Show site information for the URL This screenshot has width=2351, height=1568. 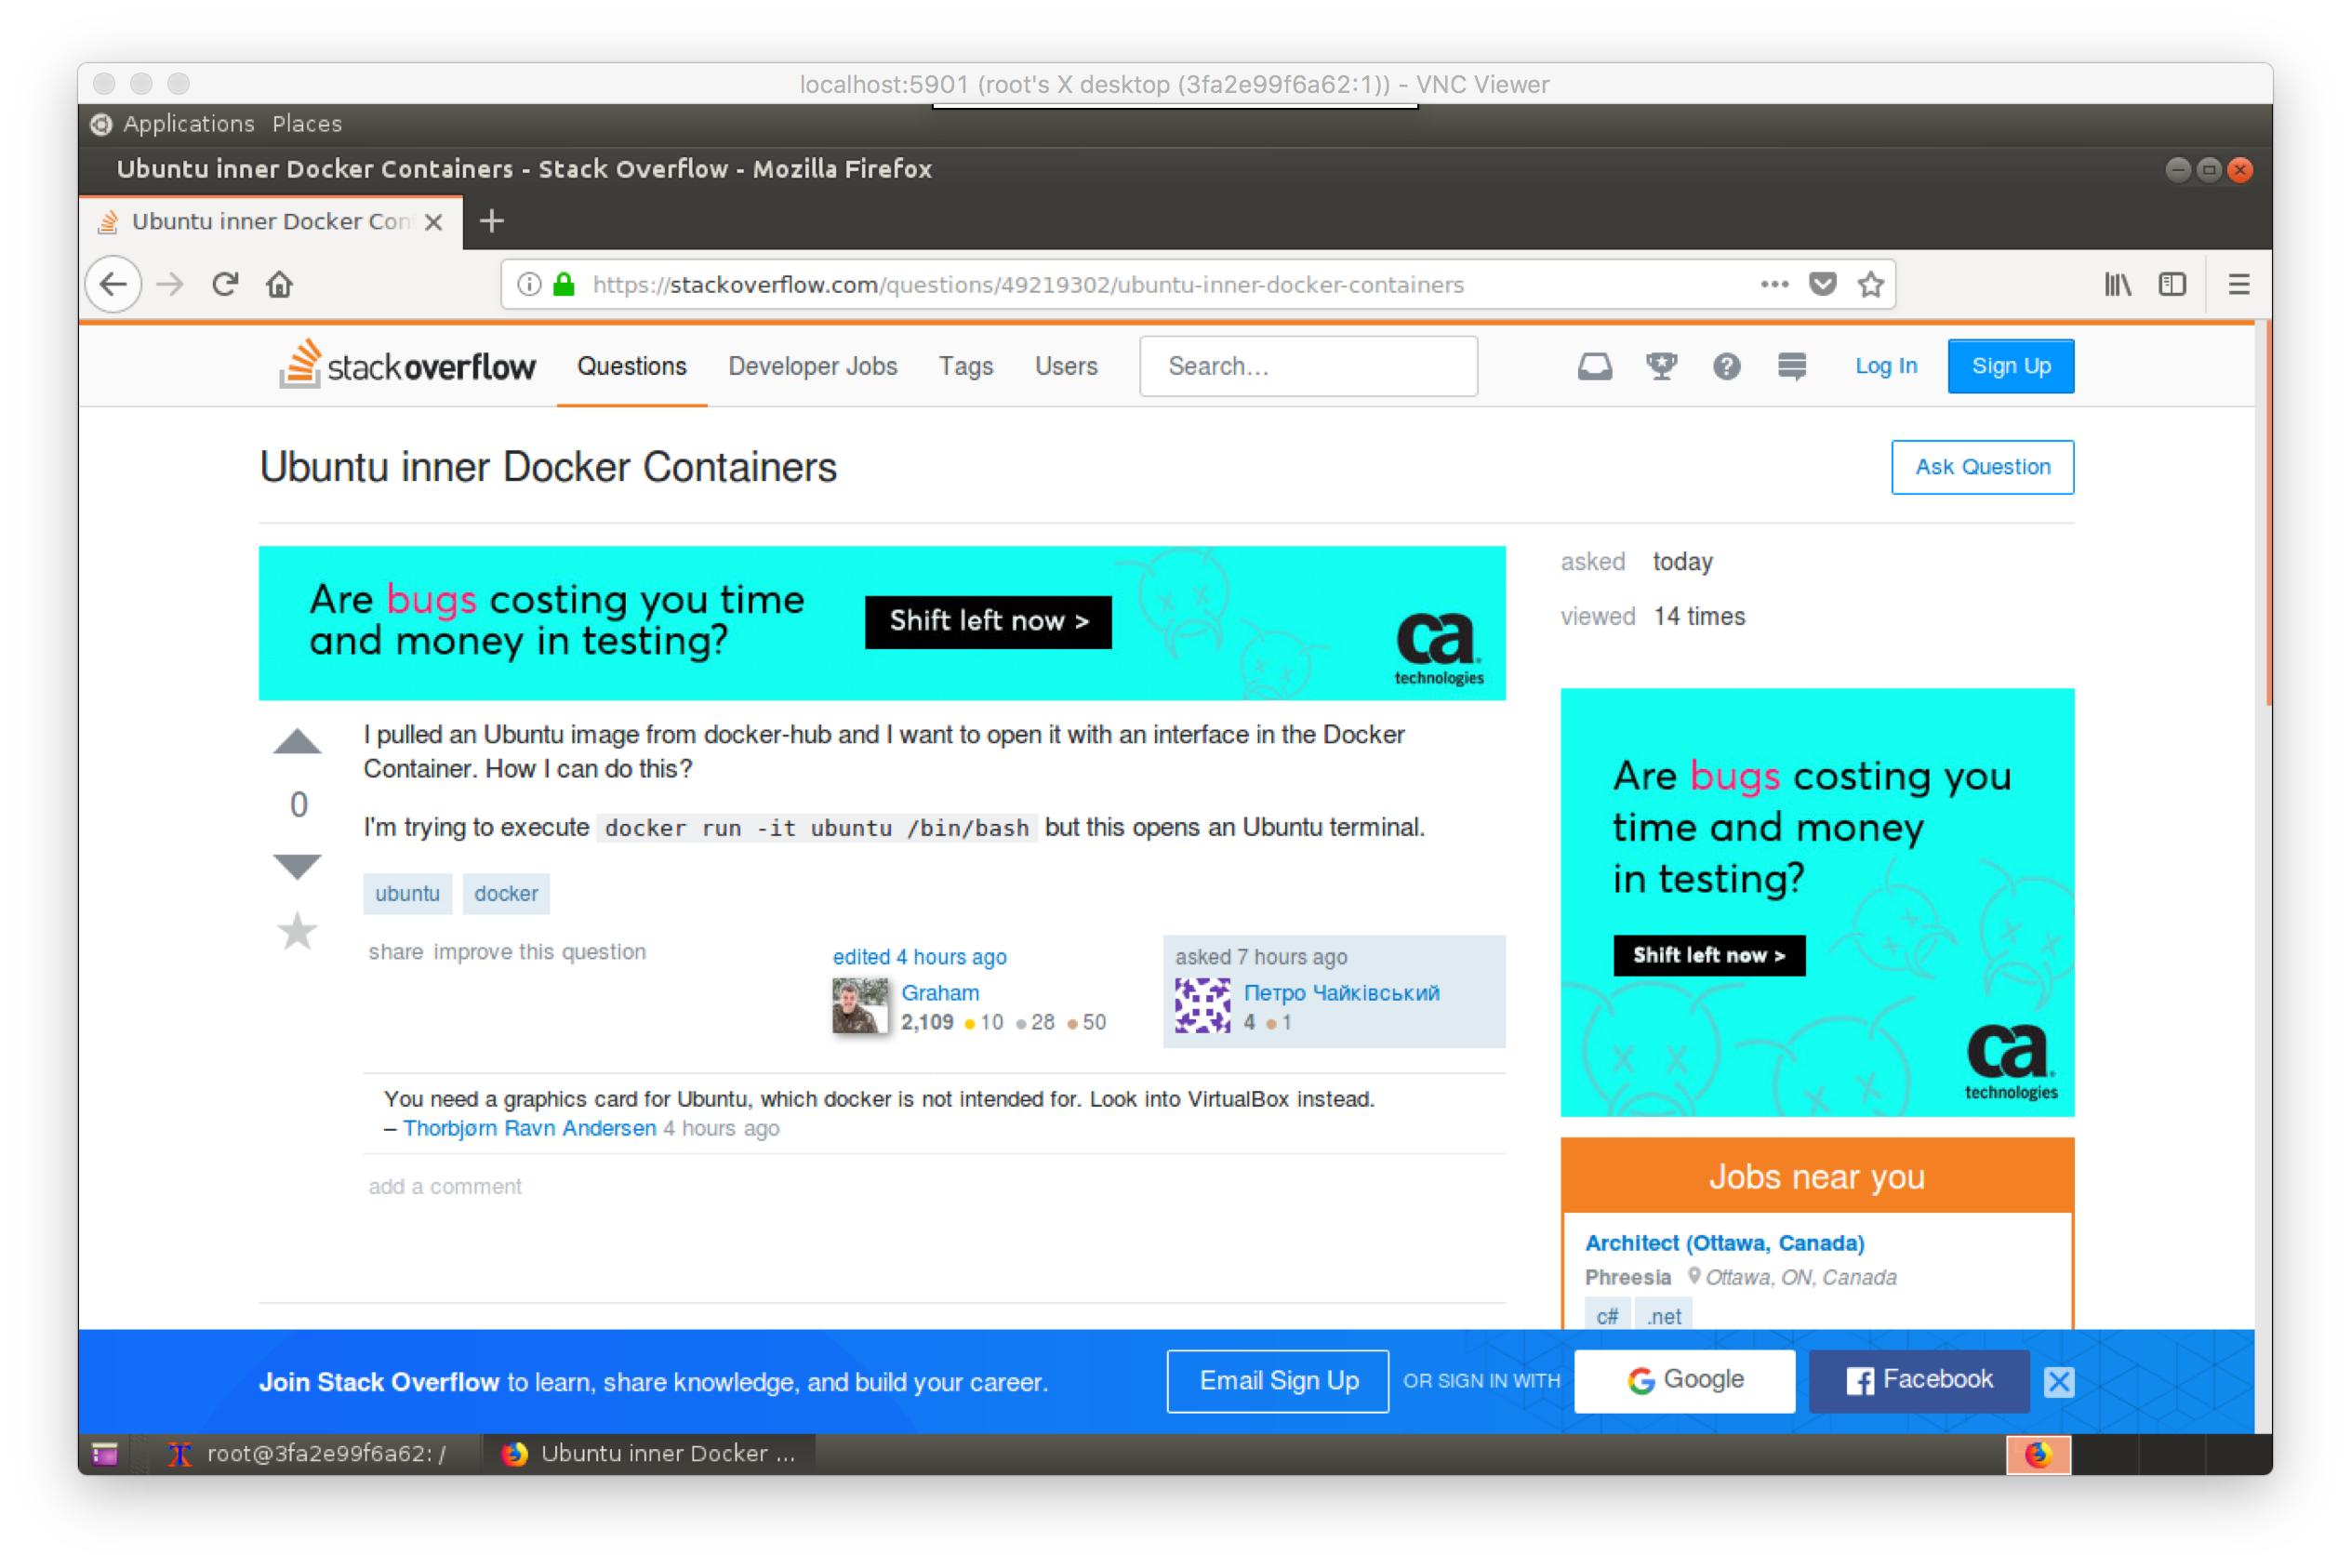click(x=529, y=284)
